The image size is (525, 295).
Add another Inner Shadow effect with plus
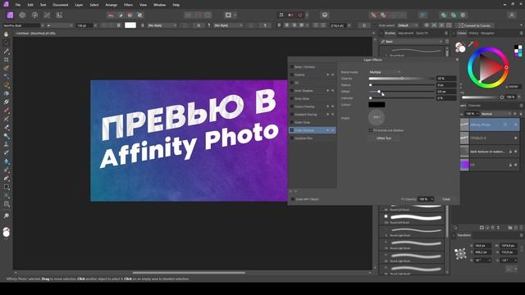pyautogui.click(x=328, y=91)
